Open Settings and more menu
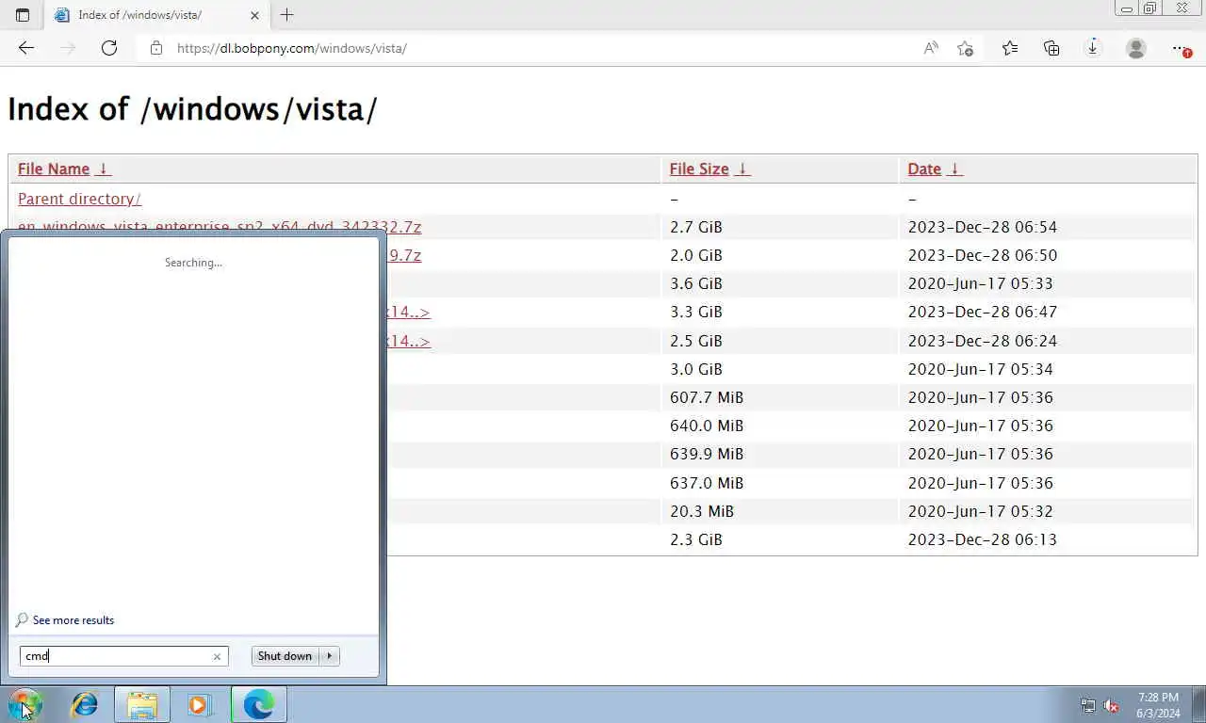Image resolution: width=1206 pixels, height=723 pixels. [1181, 48]
